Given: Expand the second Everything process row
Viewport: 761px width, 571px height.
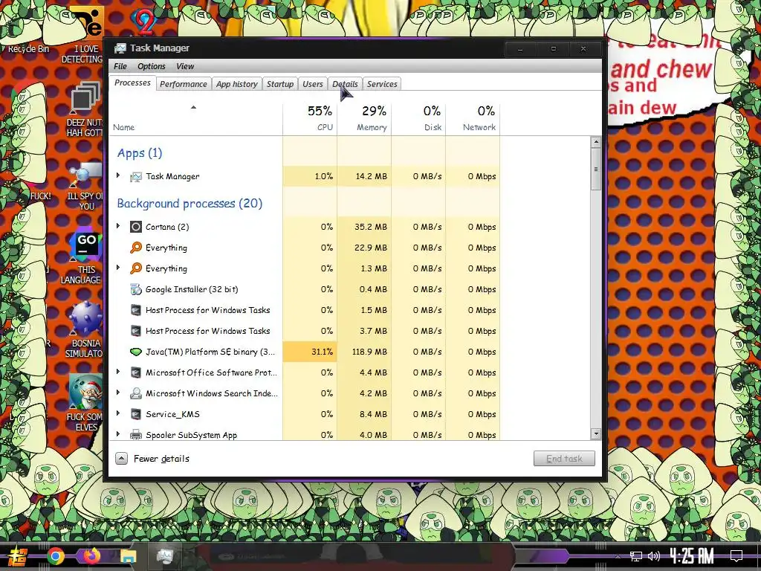Looking at the screenshot, I should (x=118, y=268).
